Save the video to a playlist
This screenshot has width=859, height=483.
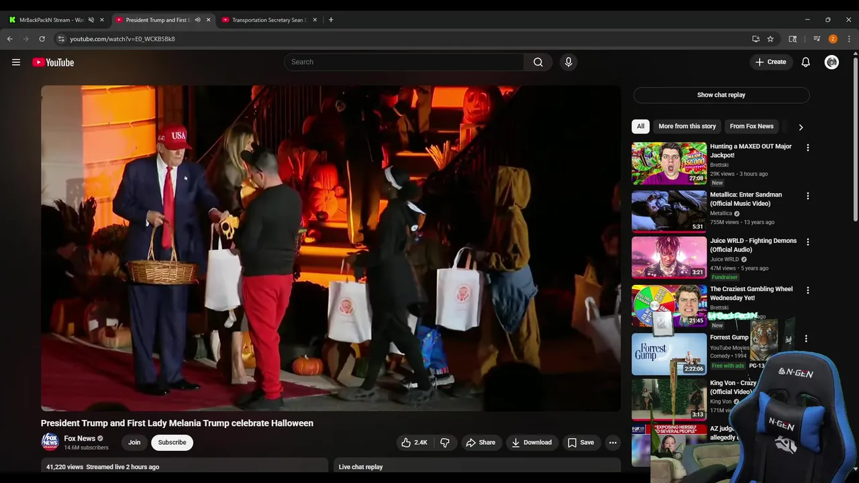pos(580,443)
